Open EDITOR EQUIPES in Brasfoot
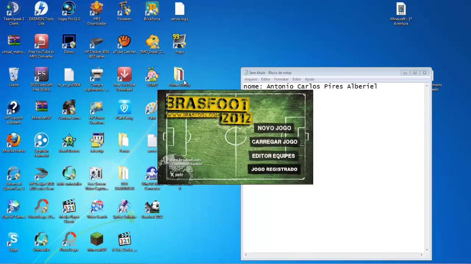Image resolution: width=471 pixels, height=264 pixels. pyautogui.click(x=273, y=156)
